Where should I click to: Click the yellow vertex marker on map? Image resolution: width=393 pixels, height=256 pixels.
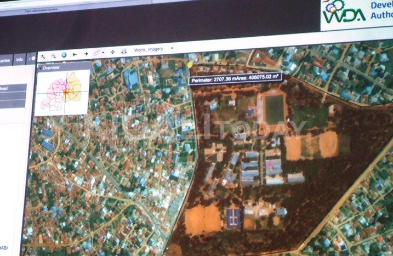pyautogui.click(x=190, y=65)
